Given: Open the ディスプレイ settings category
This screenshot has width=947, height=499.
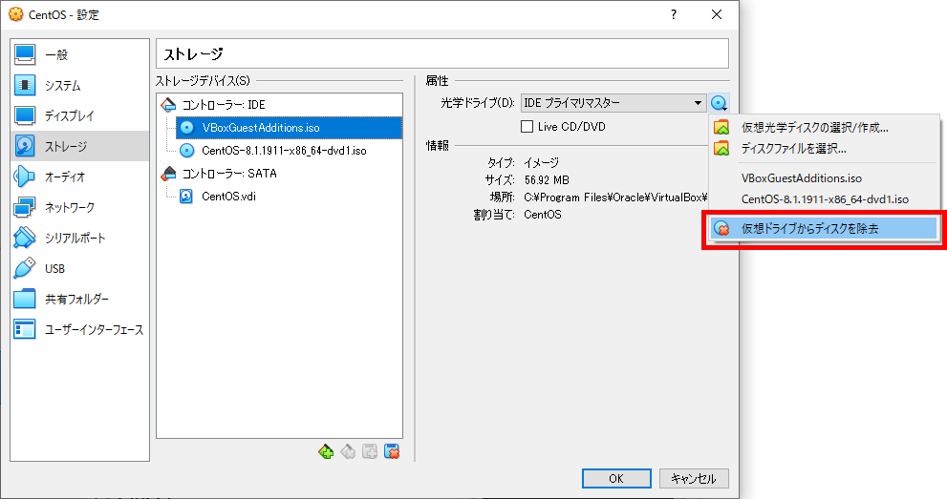Looking at the screenshot, I should tap(79, 115).
